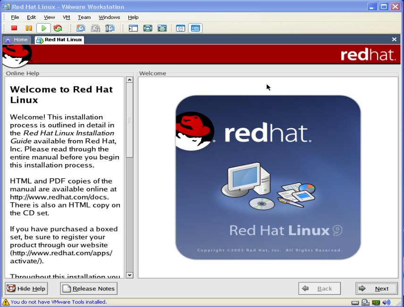Open the Team menu
404x307 pixels.
[x=84, y=17]
